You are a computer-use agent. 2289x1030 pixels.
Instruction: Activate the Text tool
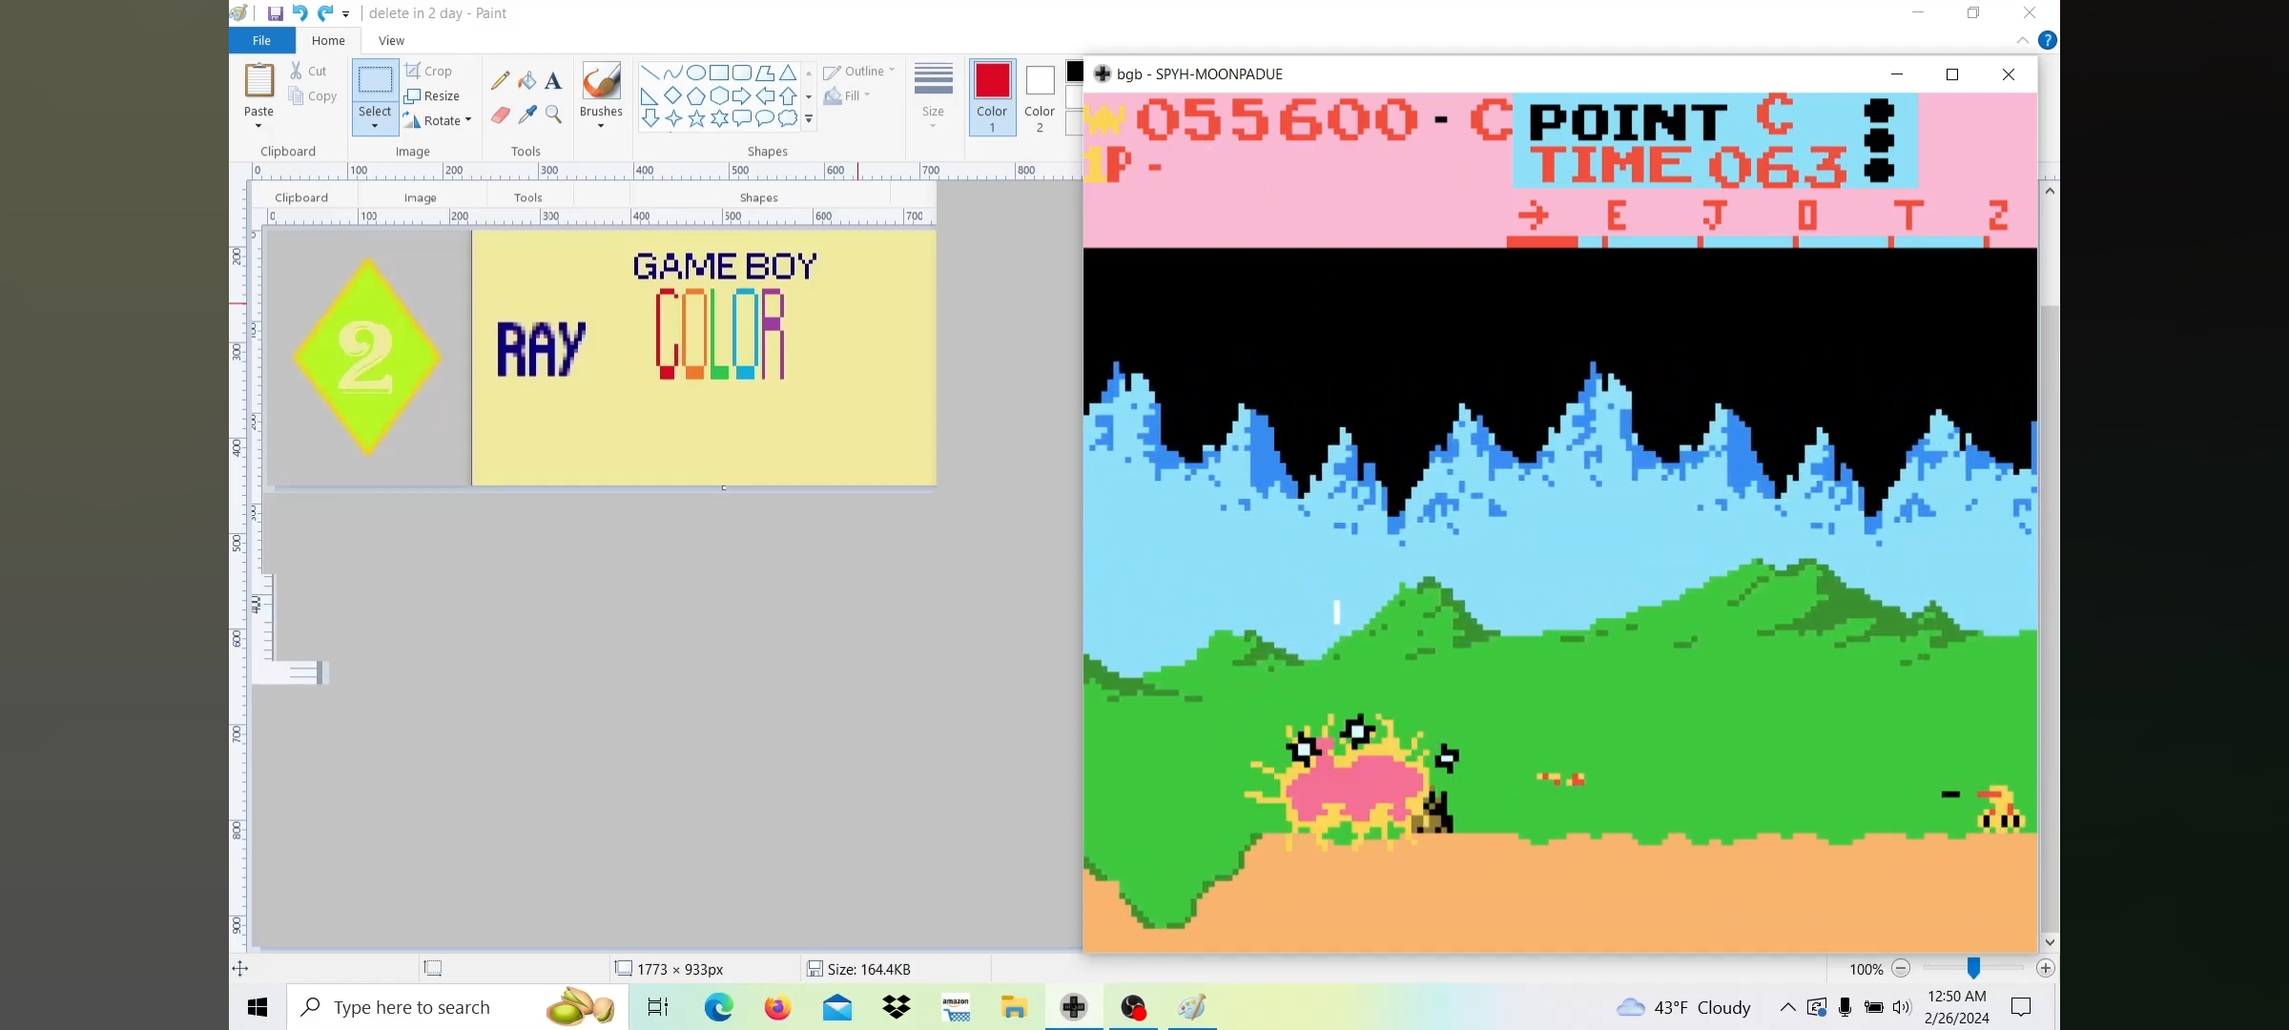[x=553, y=81]
